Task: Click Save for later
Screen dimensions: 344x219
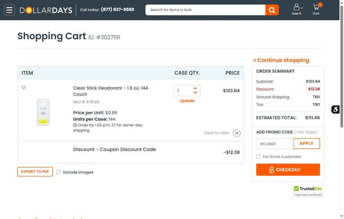Action: 216,133
